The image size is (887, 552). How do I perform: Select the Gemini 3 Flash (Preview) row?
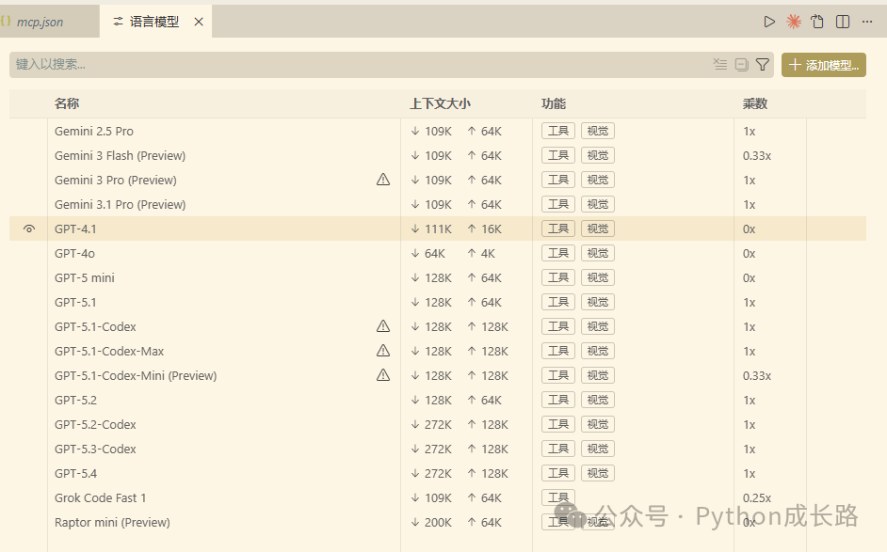[437, 155]
